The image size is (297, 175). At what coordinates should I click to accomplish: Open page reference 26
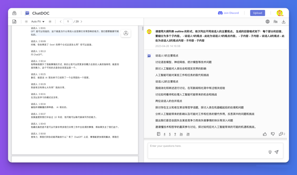point(180,134)
